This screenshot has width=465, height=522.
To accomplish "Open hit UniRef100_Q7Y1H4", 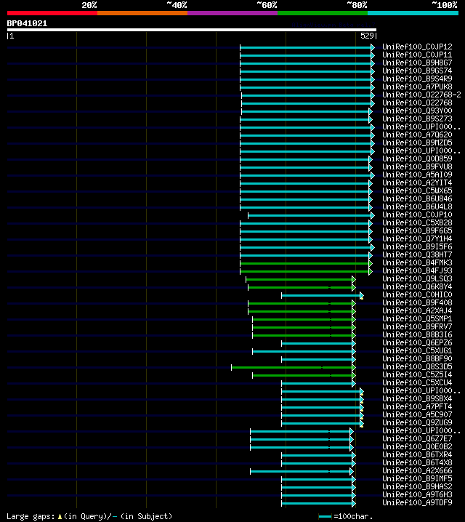I will pos(417,238).
